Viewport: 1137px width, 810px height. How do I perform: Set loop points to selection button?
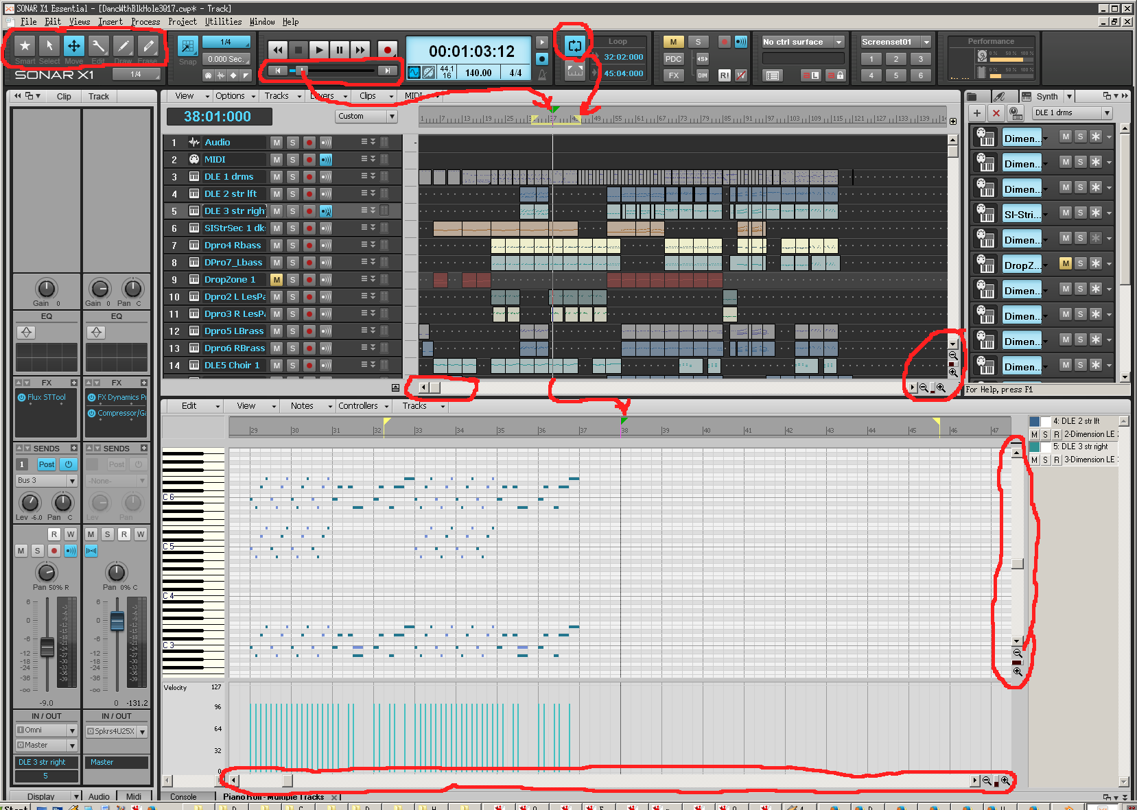pos(575,70)
